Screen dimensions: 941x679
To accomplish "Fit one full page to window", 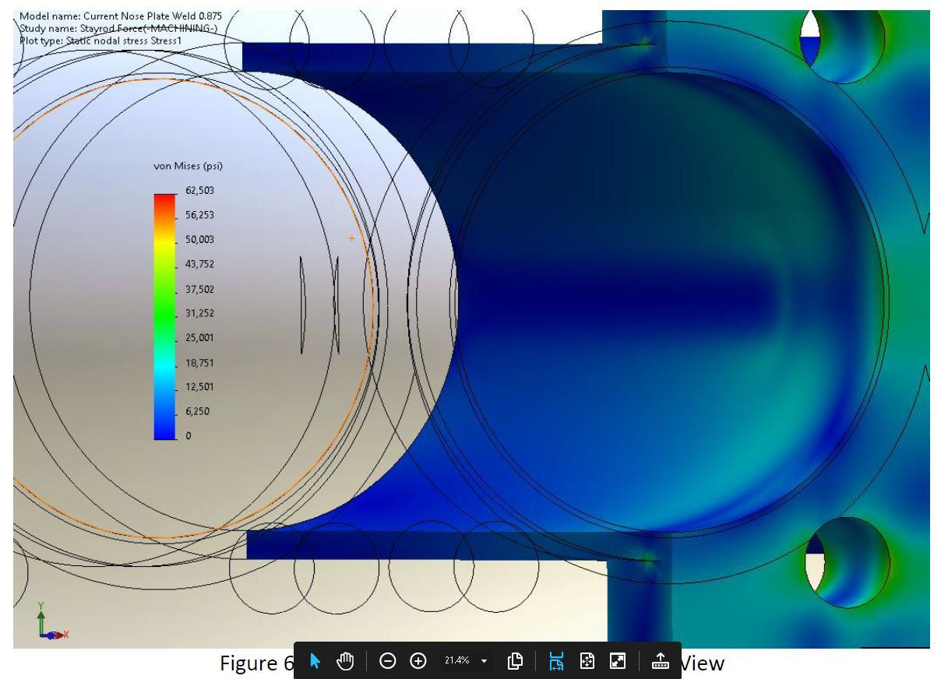I will [587, 661].
